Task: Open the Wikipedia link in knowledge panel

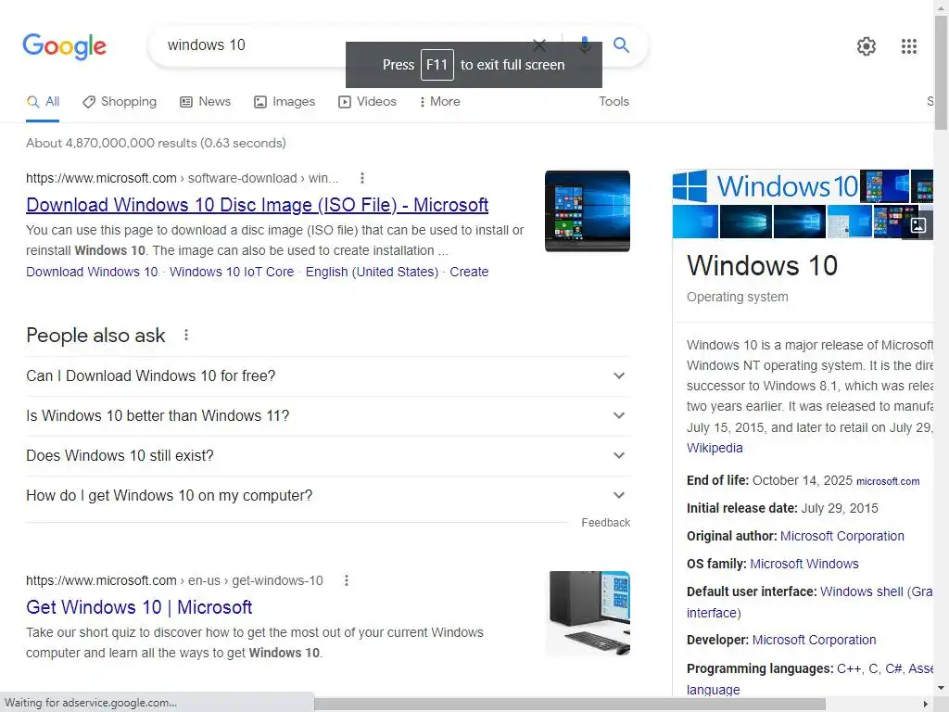Action: tap(715, 448)
